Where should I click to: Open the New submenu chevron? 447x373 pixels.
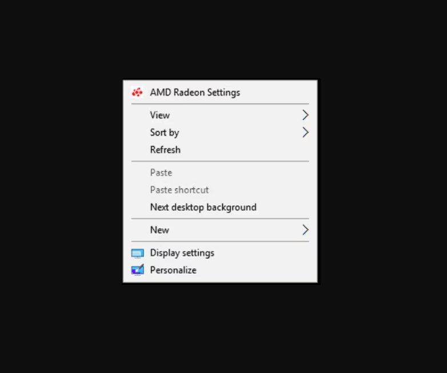click(x=305, y=230)
